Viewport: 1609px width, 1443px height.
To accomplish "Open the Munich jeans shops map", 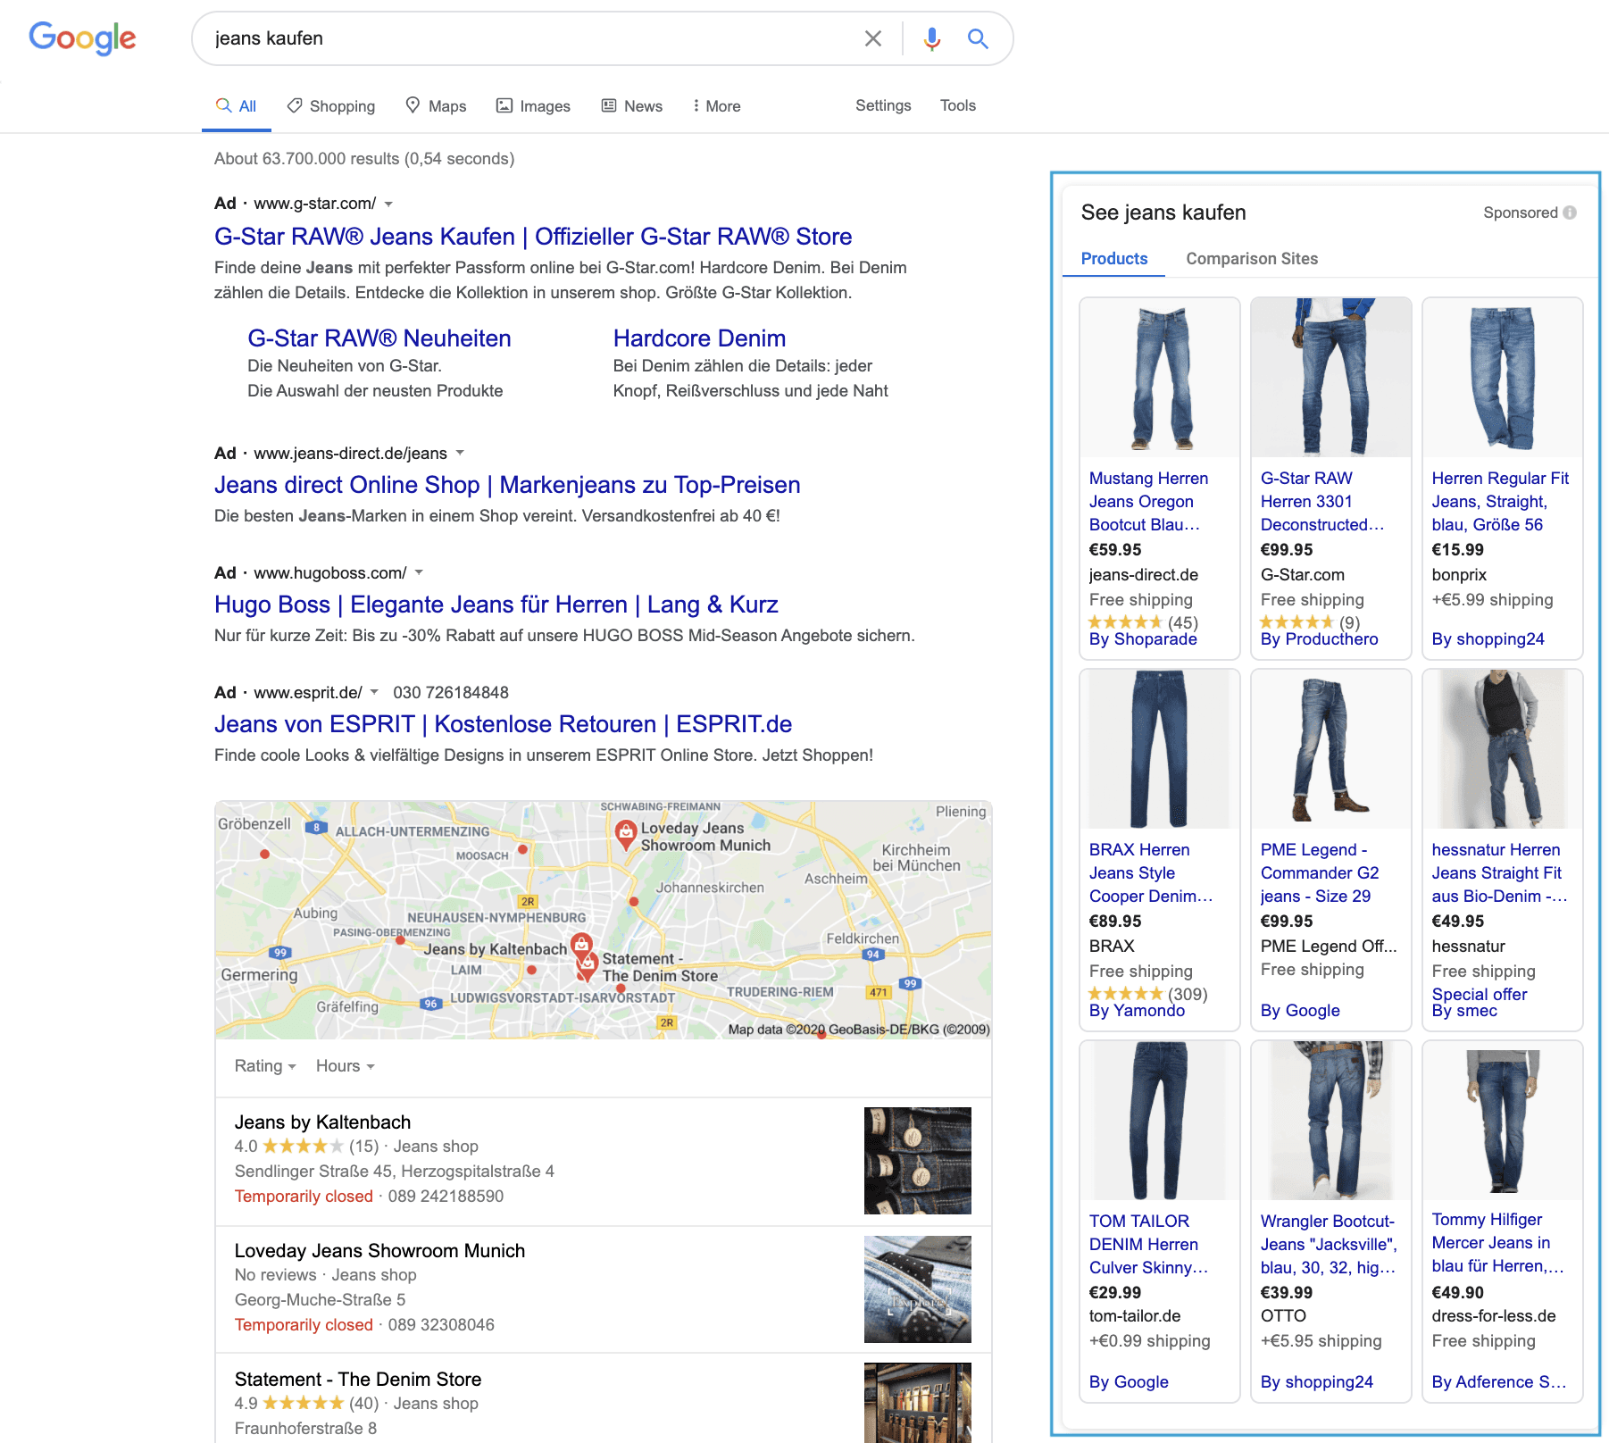I will [604, 920].
